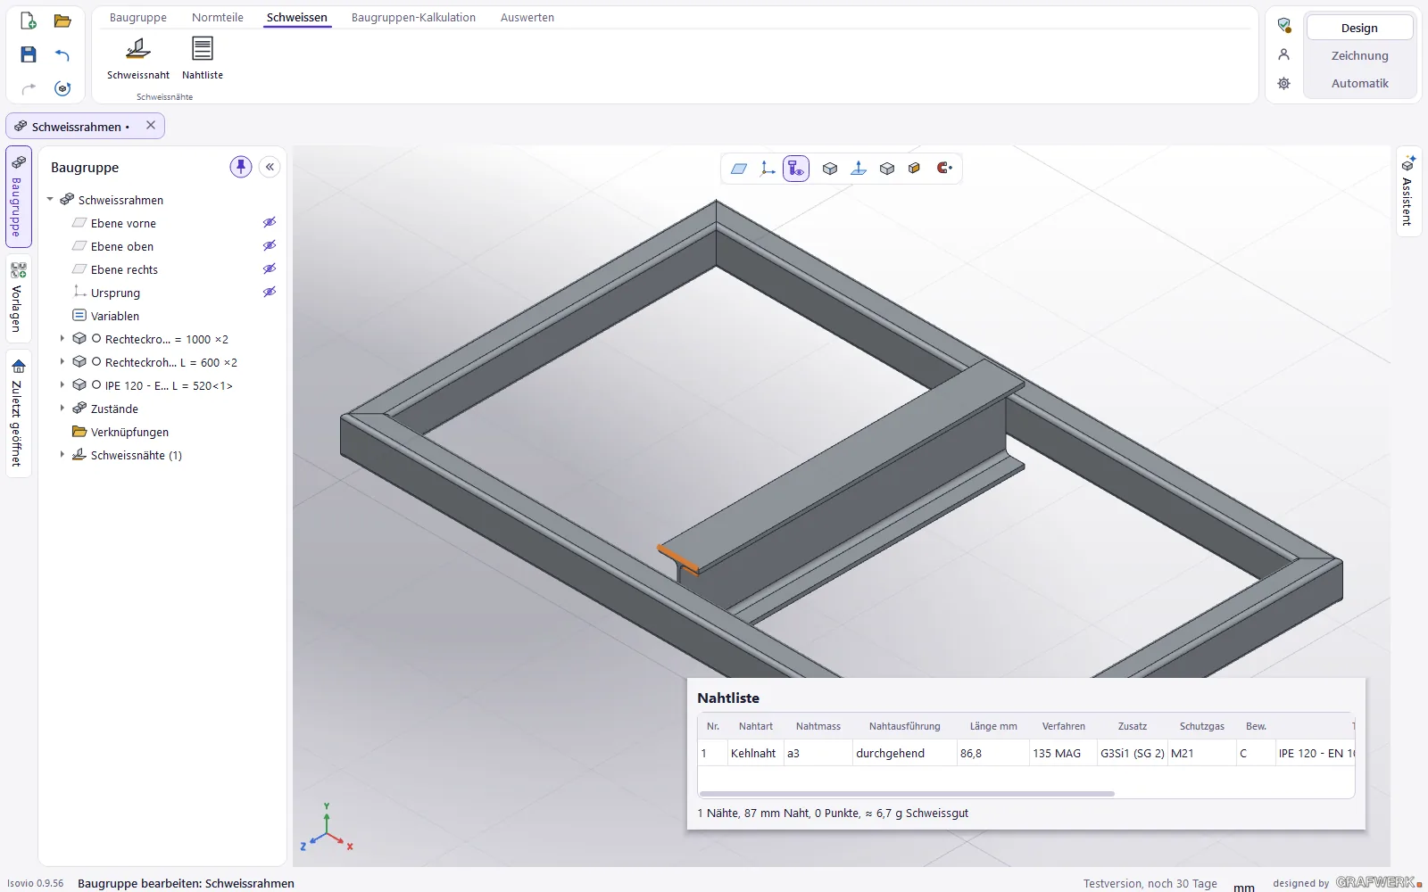
Task: Click the durchgehend cell in Nahtliste
Action: coord(904,753)
